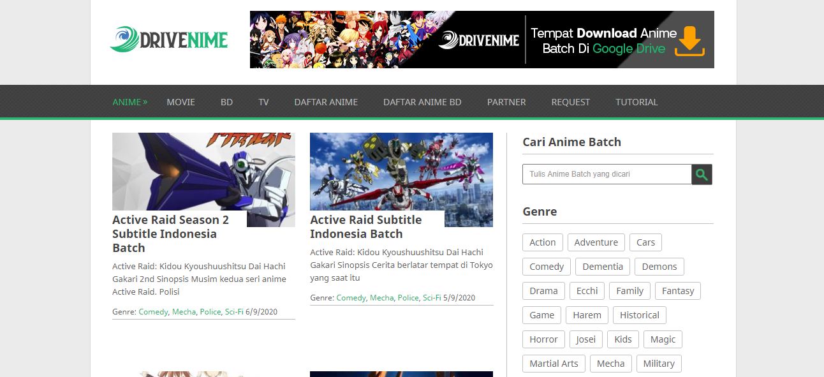Click the Cari Anime Batch search field

click(x=606, y=174)
